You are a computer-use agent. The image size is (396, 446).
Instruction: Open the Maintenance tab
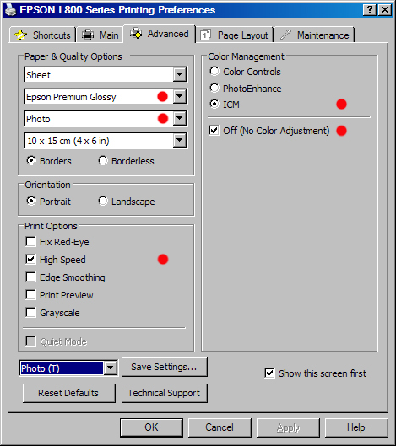coord(315,35)
